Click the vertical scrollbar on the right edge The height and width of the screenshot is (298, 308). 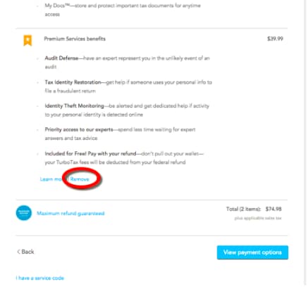tap(305, 141)
